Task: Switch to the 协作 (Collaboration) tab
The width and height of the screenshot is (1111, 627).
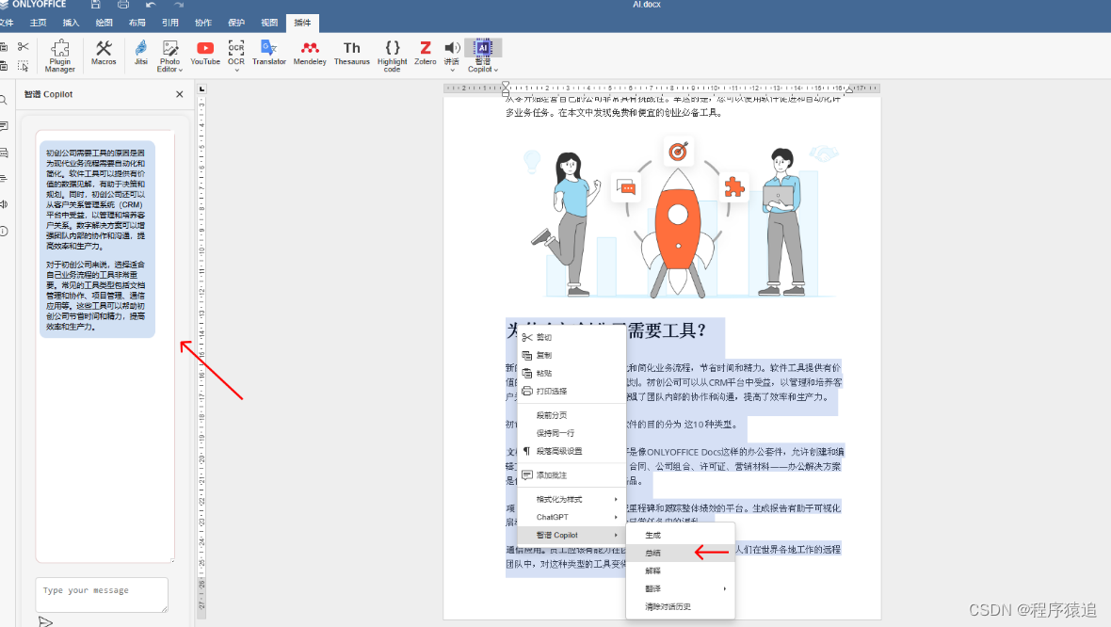Action: coord(203,23)
